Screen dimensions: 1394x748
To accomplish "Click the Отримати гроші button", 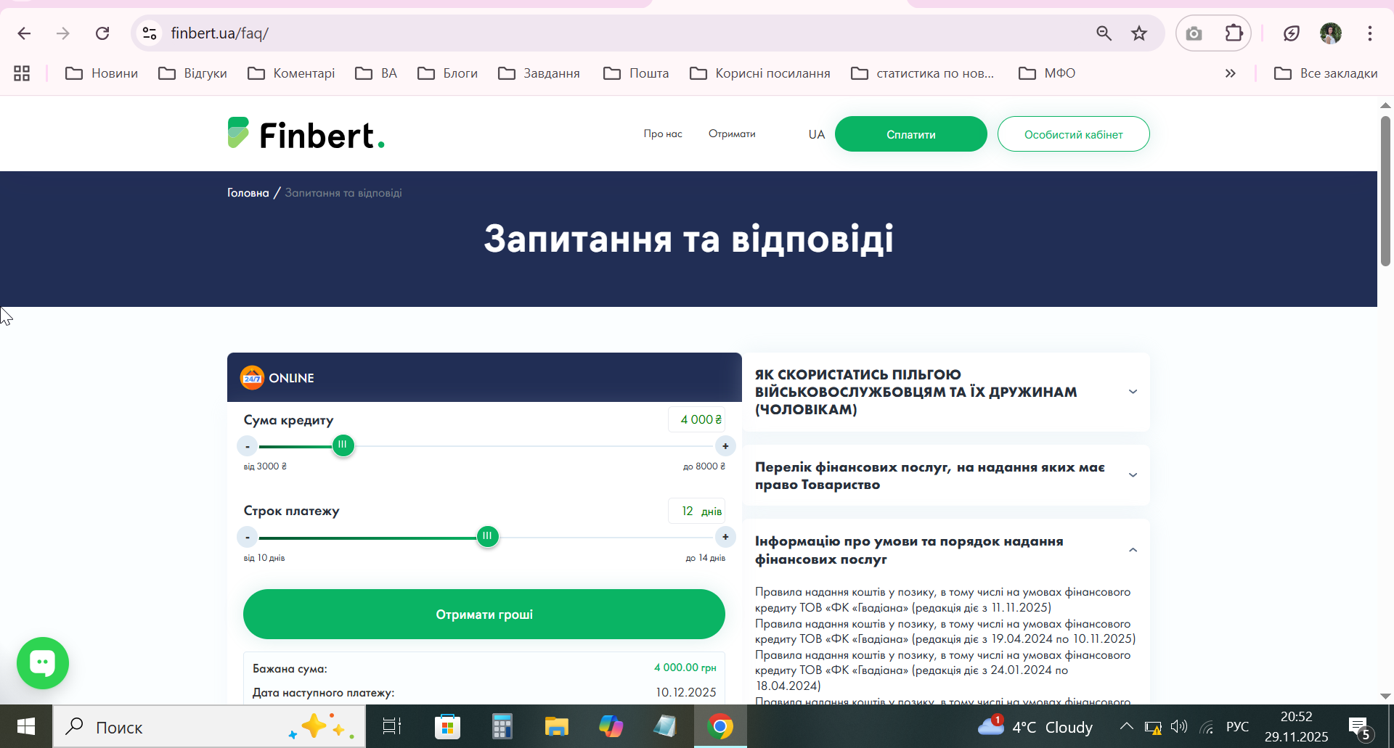I will (x=484, y=615).
